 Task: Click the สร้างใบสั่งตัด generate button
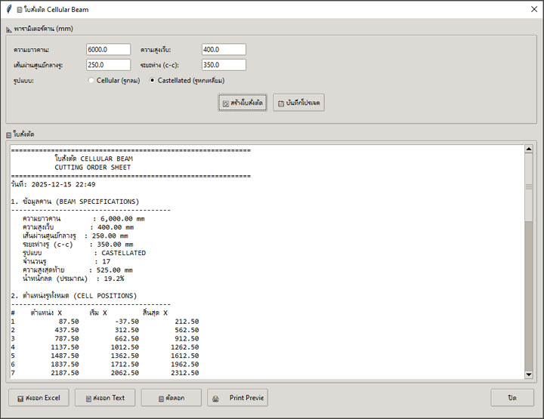(x=243, y=103)
